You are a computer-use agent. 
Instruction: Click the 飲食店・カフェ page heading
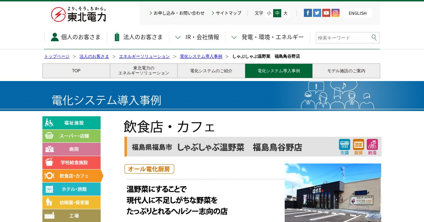point(170,127)
